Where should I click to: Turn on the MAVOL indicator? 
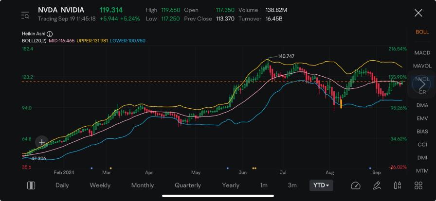pyautogui.click(x=422, y=66)
